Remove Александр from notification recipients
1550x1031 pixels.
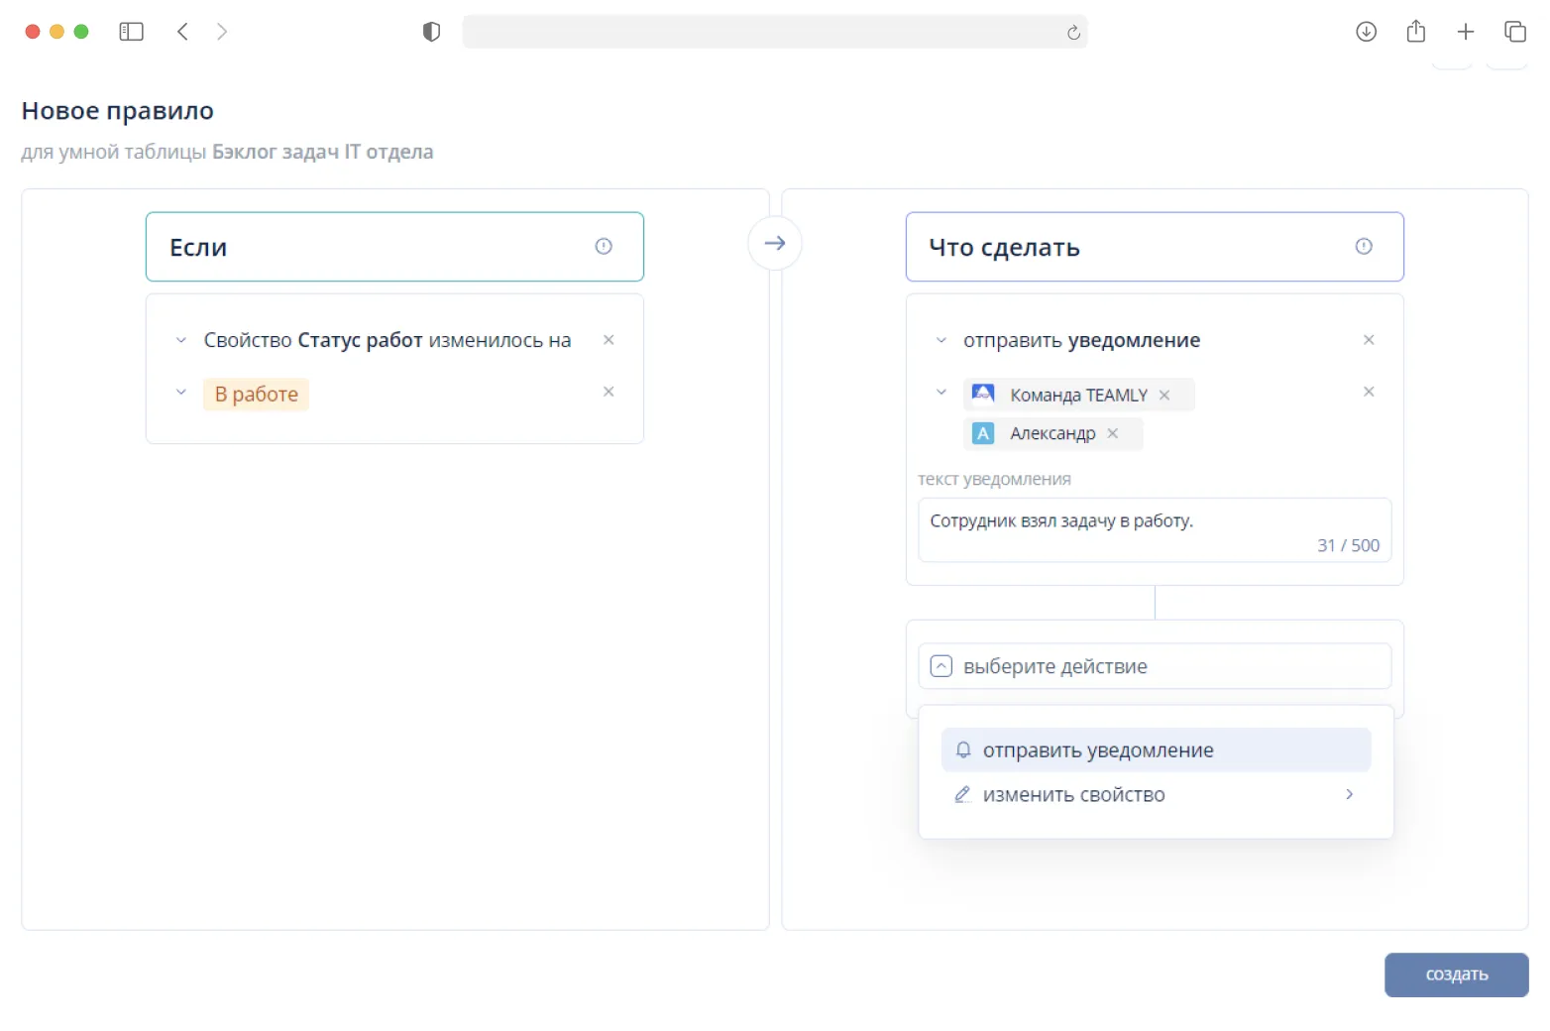pos(1113,433)
